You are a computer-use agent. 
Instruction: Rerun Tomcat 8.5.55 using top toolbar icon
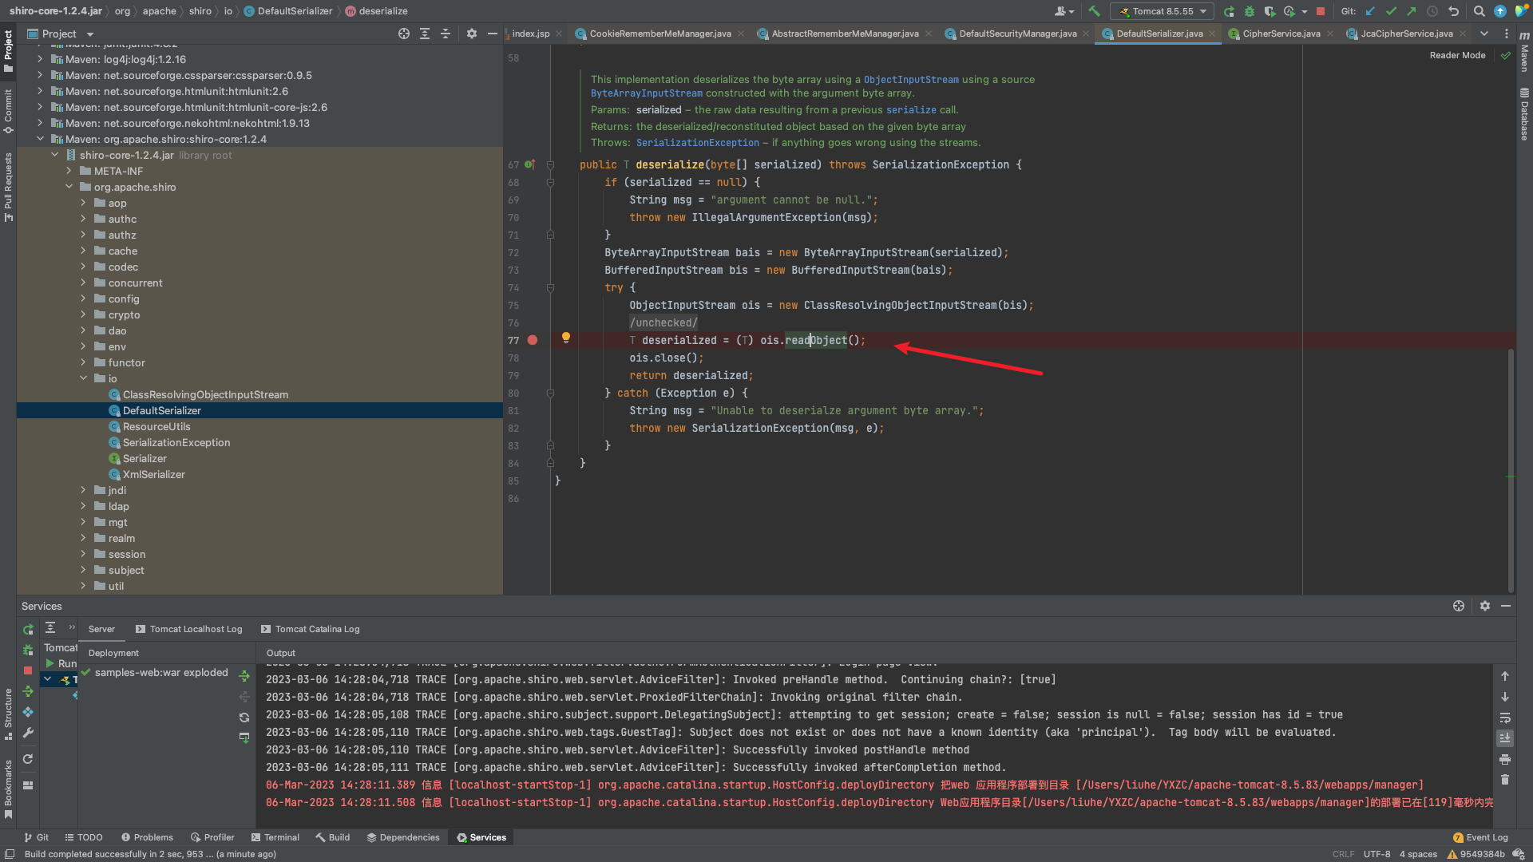[x=1229, y=11]
